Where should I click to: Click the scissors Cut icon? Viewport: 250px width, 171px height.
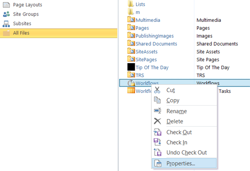(x=157, y=90)
